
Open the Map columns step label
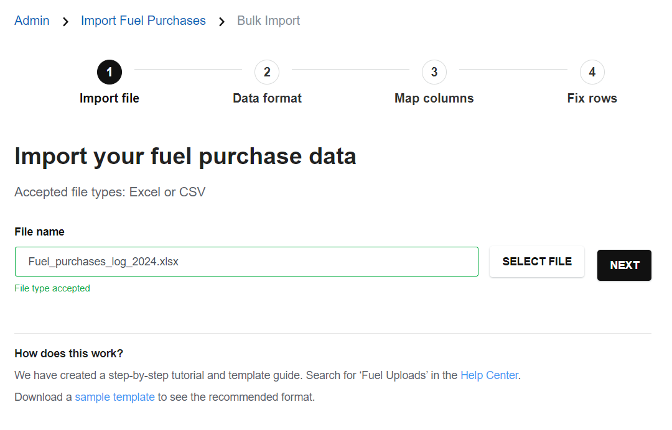pyautogui.click(x=434, y=98)
